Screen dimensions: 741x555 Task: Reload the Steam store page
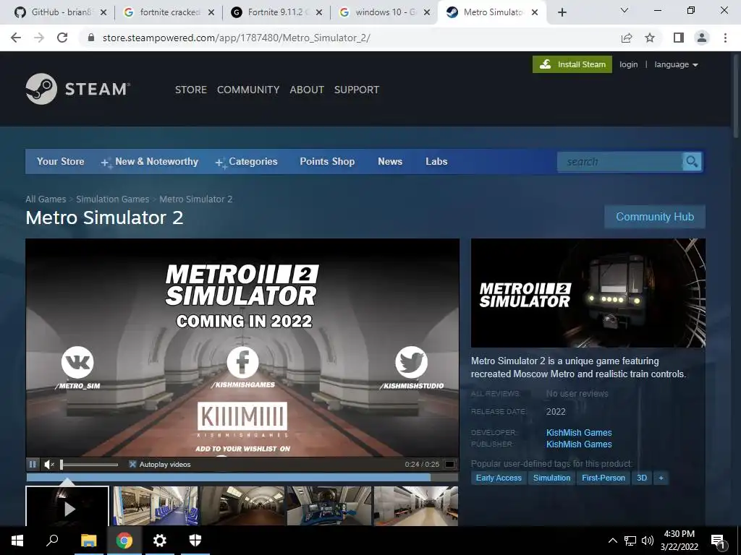point(62,38)
